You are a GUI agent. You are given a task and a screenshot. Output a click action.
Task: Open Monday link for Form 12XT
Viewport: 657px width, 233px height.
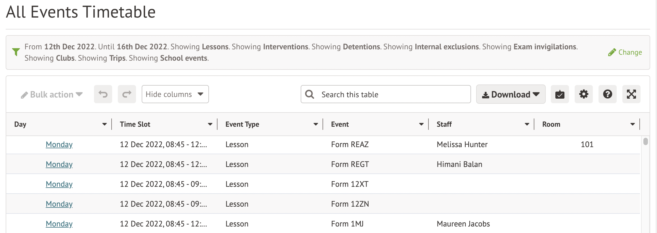59,184
